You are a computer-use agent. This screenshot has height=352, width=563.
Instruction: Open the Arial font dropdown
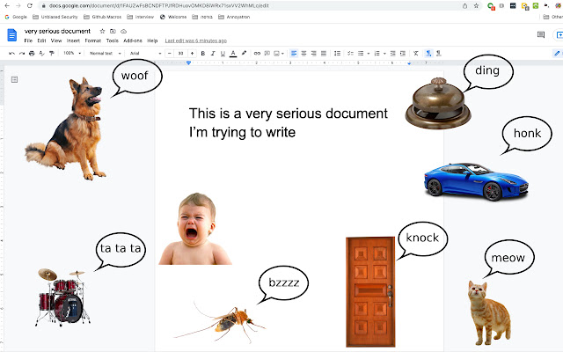click(143, 53)
